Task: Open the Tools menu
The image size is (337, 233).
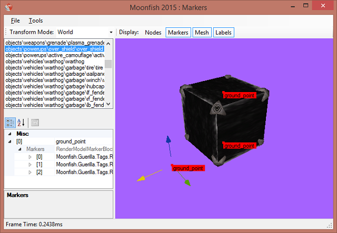Action: click(x=36, y=21)
